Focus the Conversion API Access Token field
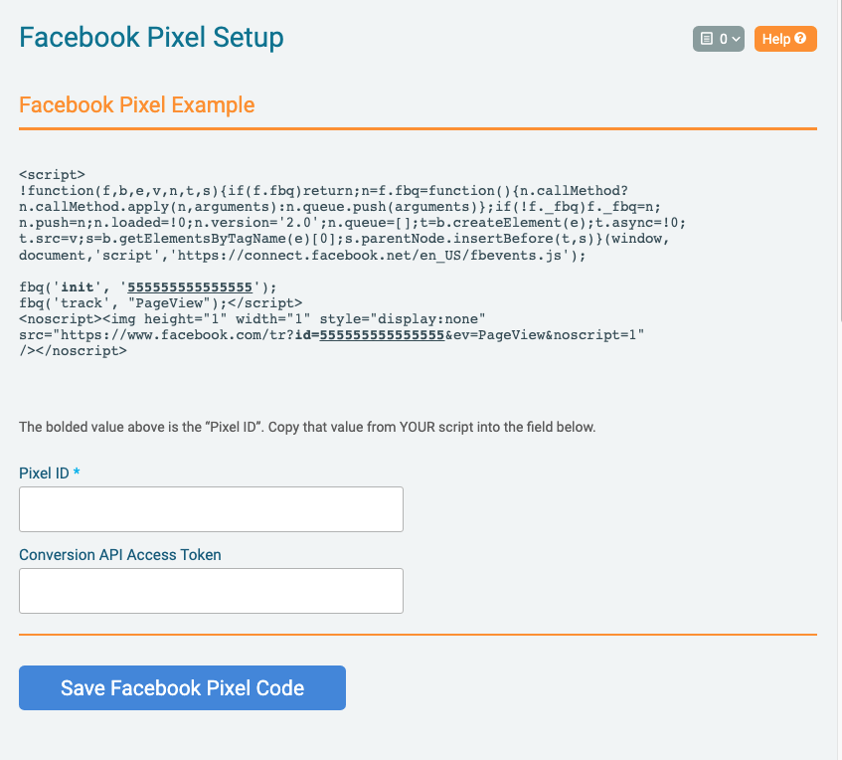 point(211,591)
